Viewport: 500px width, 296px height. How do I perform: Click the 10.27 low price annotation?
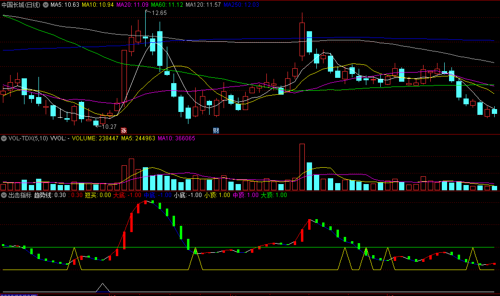click(x=109, y=127)
